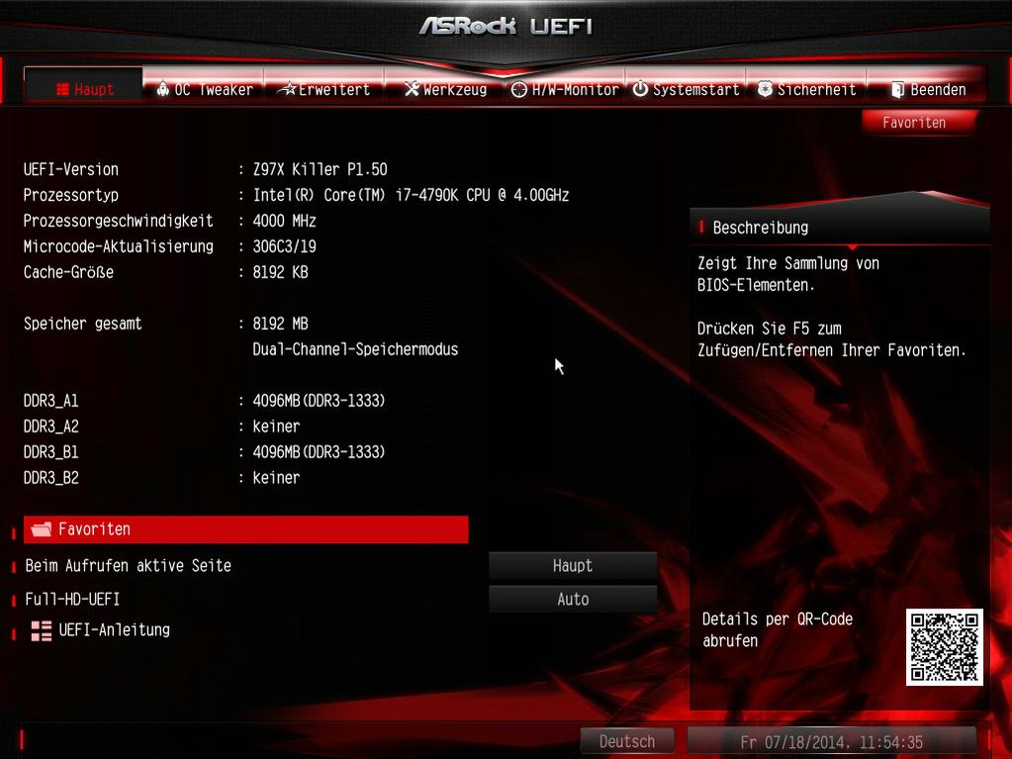Click the DDR3_A1 '4096MB(DDR3-1333)' value
This screenshot has height=759, width=1012.
(319, 401)
